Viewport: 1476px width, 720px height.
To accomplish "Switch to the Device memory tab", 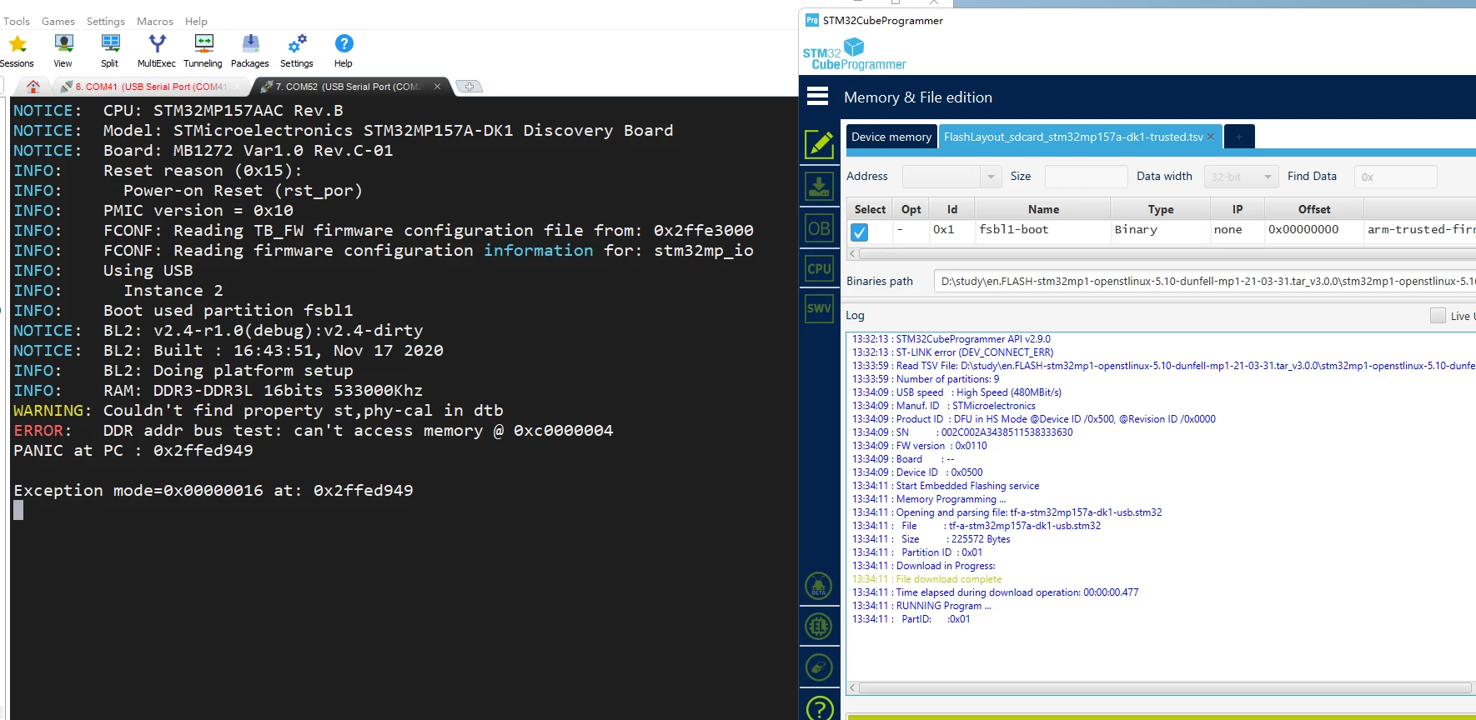I will pyautogui.click(x=891, y=137).
